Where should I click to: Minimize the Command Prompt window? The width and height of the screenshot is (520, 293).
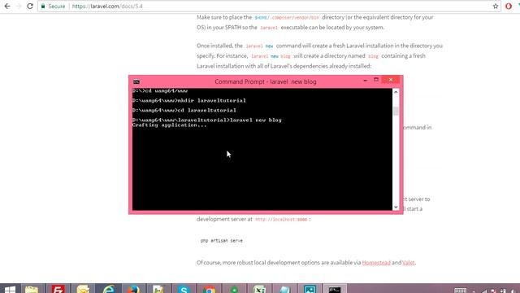[x=365, y=81]
